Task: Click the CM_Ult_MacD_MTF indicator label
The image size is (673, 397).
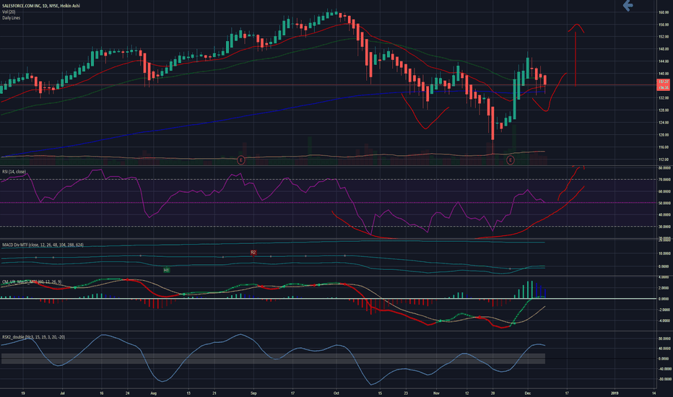Action: [32, 282]
